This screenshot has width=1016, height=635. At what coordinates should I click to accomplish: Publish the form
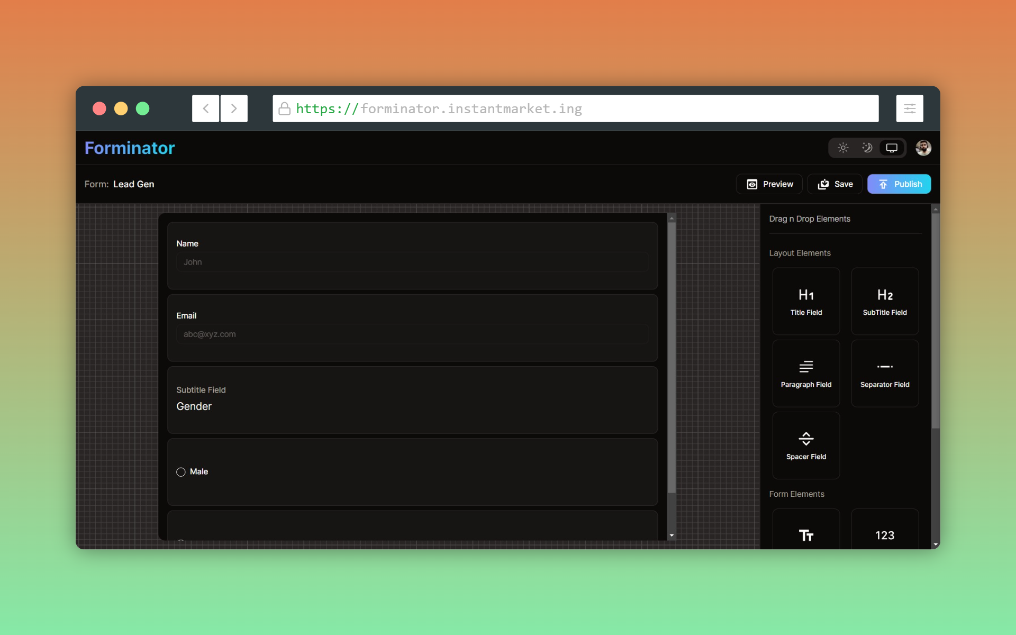coord(899,184)
